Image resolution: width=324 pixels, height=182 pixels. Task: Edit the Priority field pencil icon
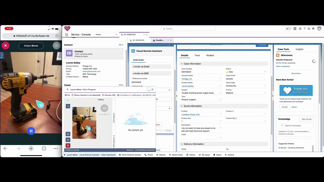(x=265, y=93)
